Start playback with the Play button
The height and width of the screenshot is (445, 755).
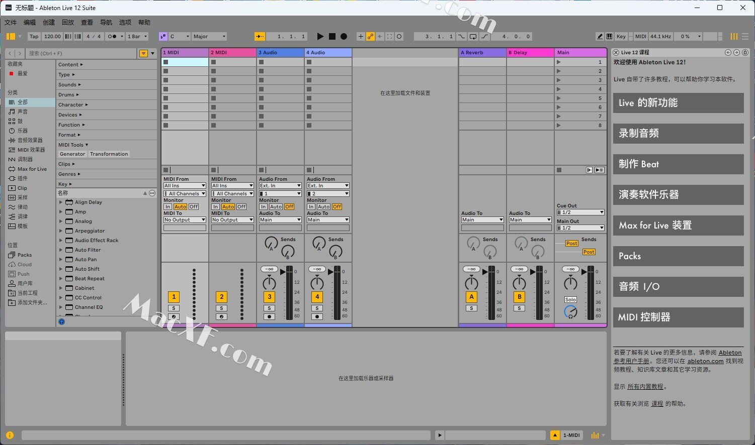(320, 36)
